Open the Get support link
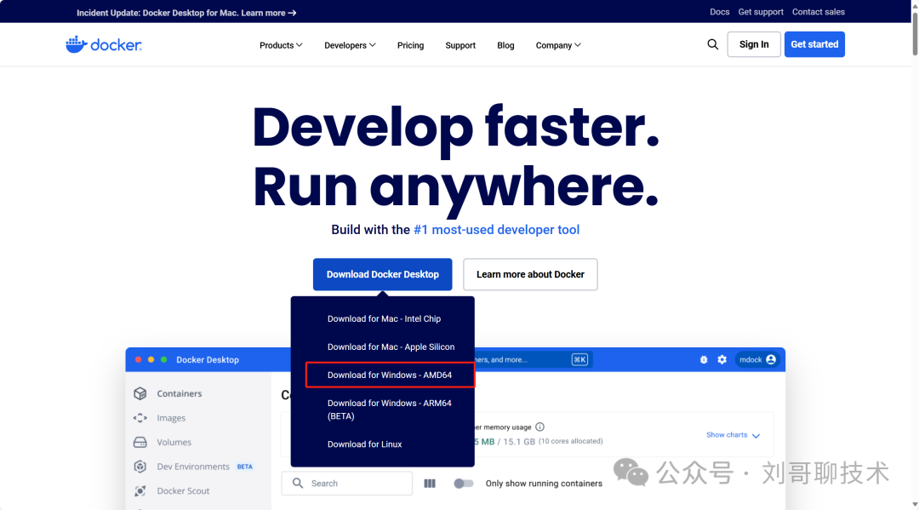This screenshot has width=919, height=510. [761, 12]
